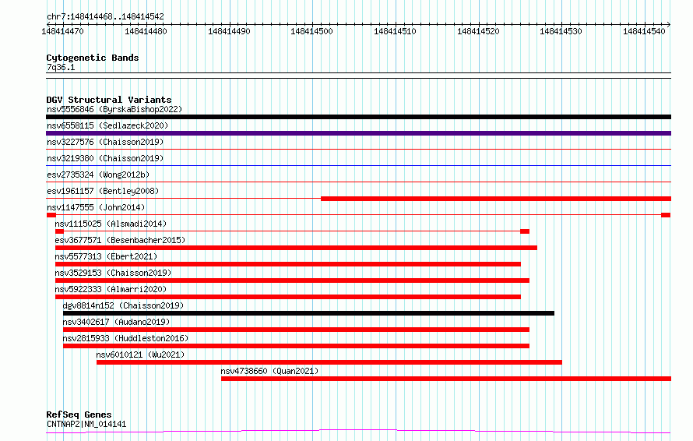Image resolution: width=693 pixels, height=441 pixels.
Task: Click the RefSeq Genes track heading
Action: coord(79,415)
